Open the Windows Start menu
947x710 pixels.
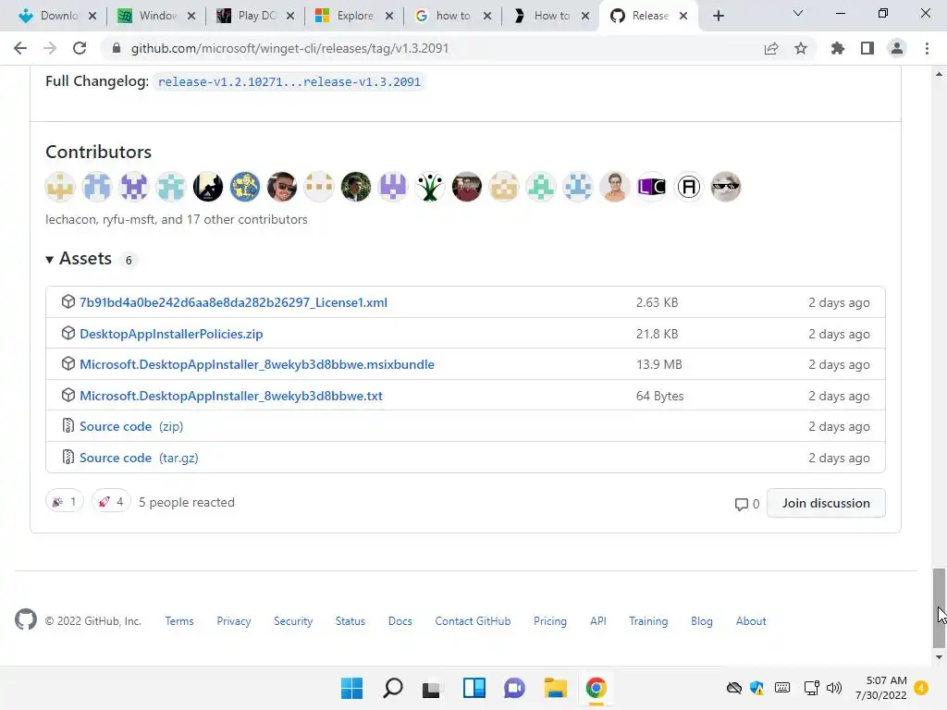351,688
